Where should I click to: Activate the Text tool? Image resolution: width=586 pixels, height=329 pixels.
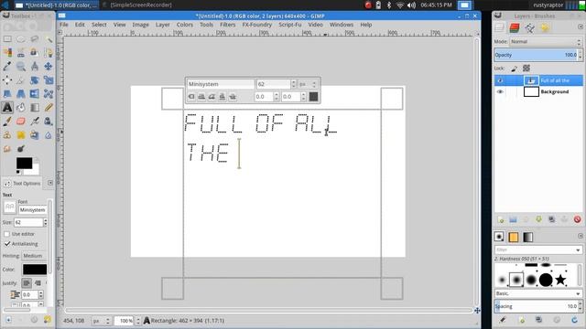tap(7, 108)
